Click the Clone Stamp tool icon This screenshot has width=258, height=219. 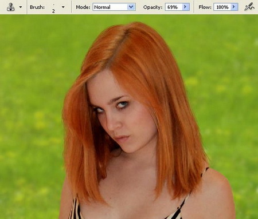[x=11, y=7]
